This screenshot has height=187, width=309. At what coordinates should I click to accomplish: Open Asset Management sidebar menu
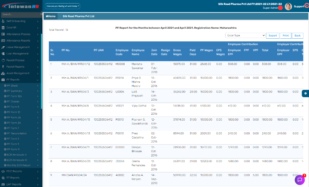18,73
